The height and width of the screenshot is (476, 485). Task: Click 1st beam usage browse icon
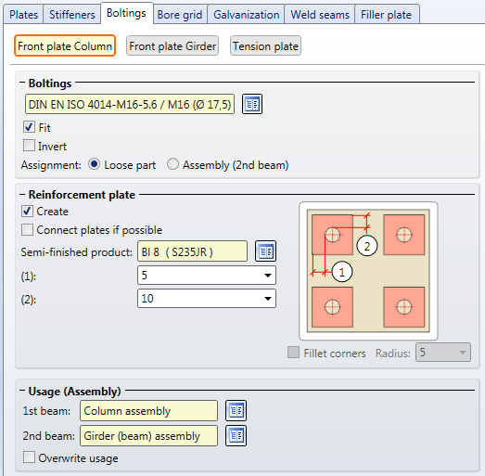[x=236, y=410]
